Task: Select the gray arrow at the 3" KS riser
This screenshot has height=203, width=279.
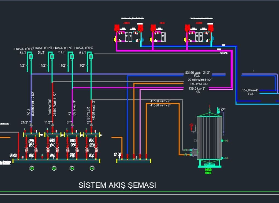Action: pos(72,124)
